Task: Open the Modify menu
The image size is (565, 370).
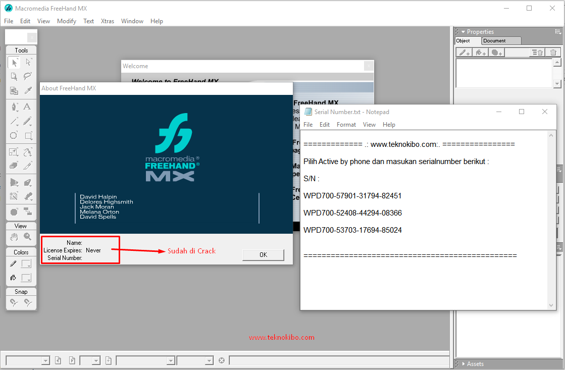Action: point(67,21)
